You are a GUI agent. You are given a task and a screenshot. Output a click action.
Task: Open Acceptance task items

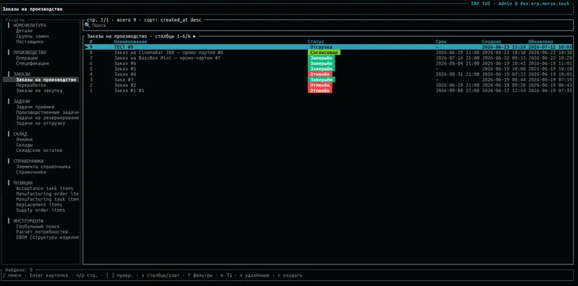[x=45, y=188]
